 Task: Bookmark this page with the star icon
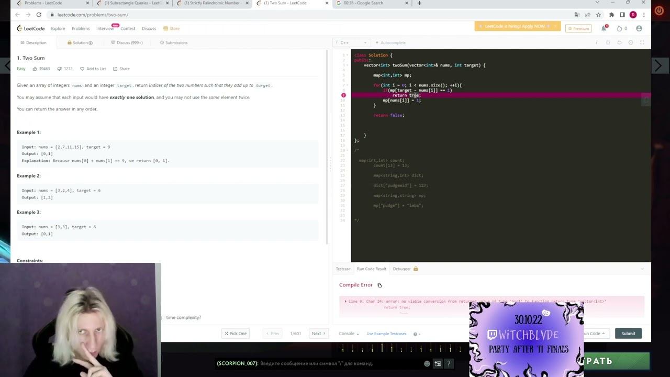(x=598, y=15)
